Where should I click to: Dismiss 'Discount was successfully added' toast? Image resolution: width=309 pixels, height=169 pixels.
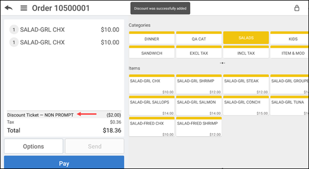160,8
